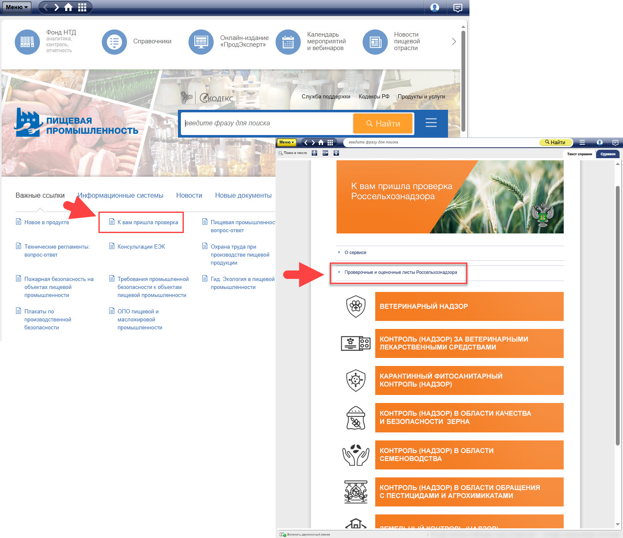Viewport: 623px width, 538px height.
Task: Go forward using the main window's right arrow
Action: click(57, 7)
